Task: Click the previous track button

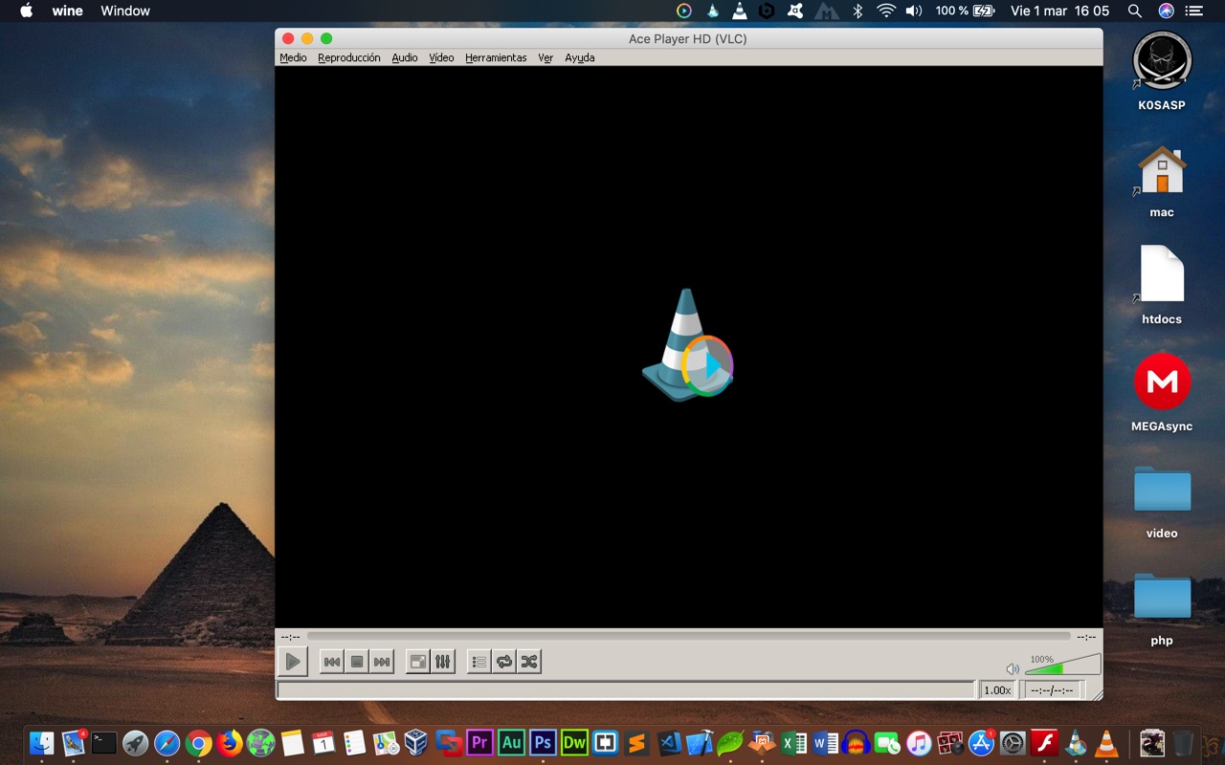Action: 331,662
